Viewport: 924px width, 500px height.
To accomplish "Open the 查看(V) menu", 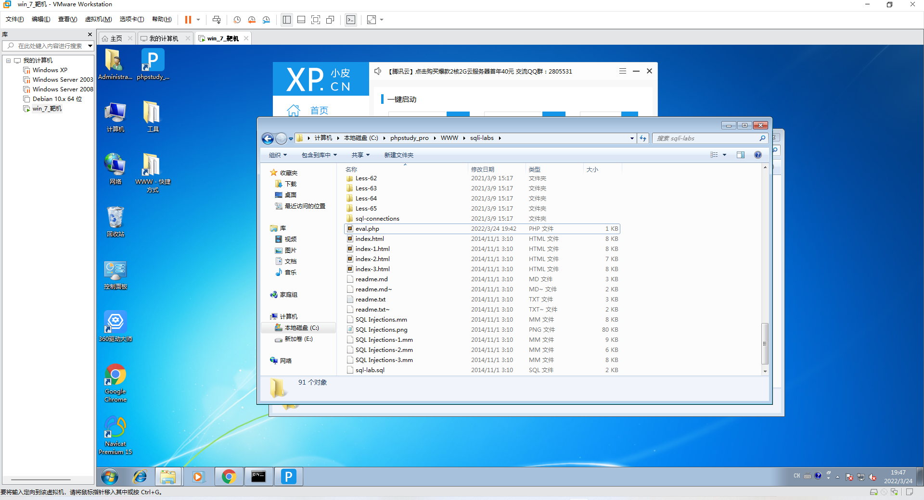I will click(x=67, y=19).
